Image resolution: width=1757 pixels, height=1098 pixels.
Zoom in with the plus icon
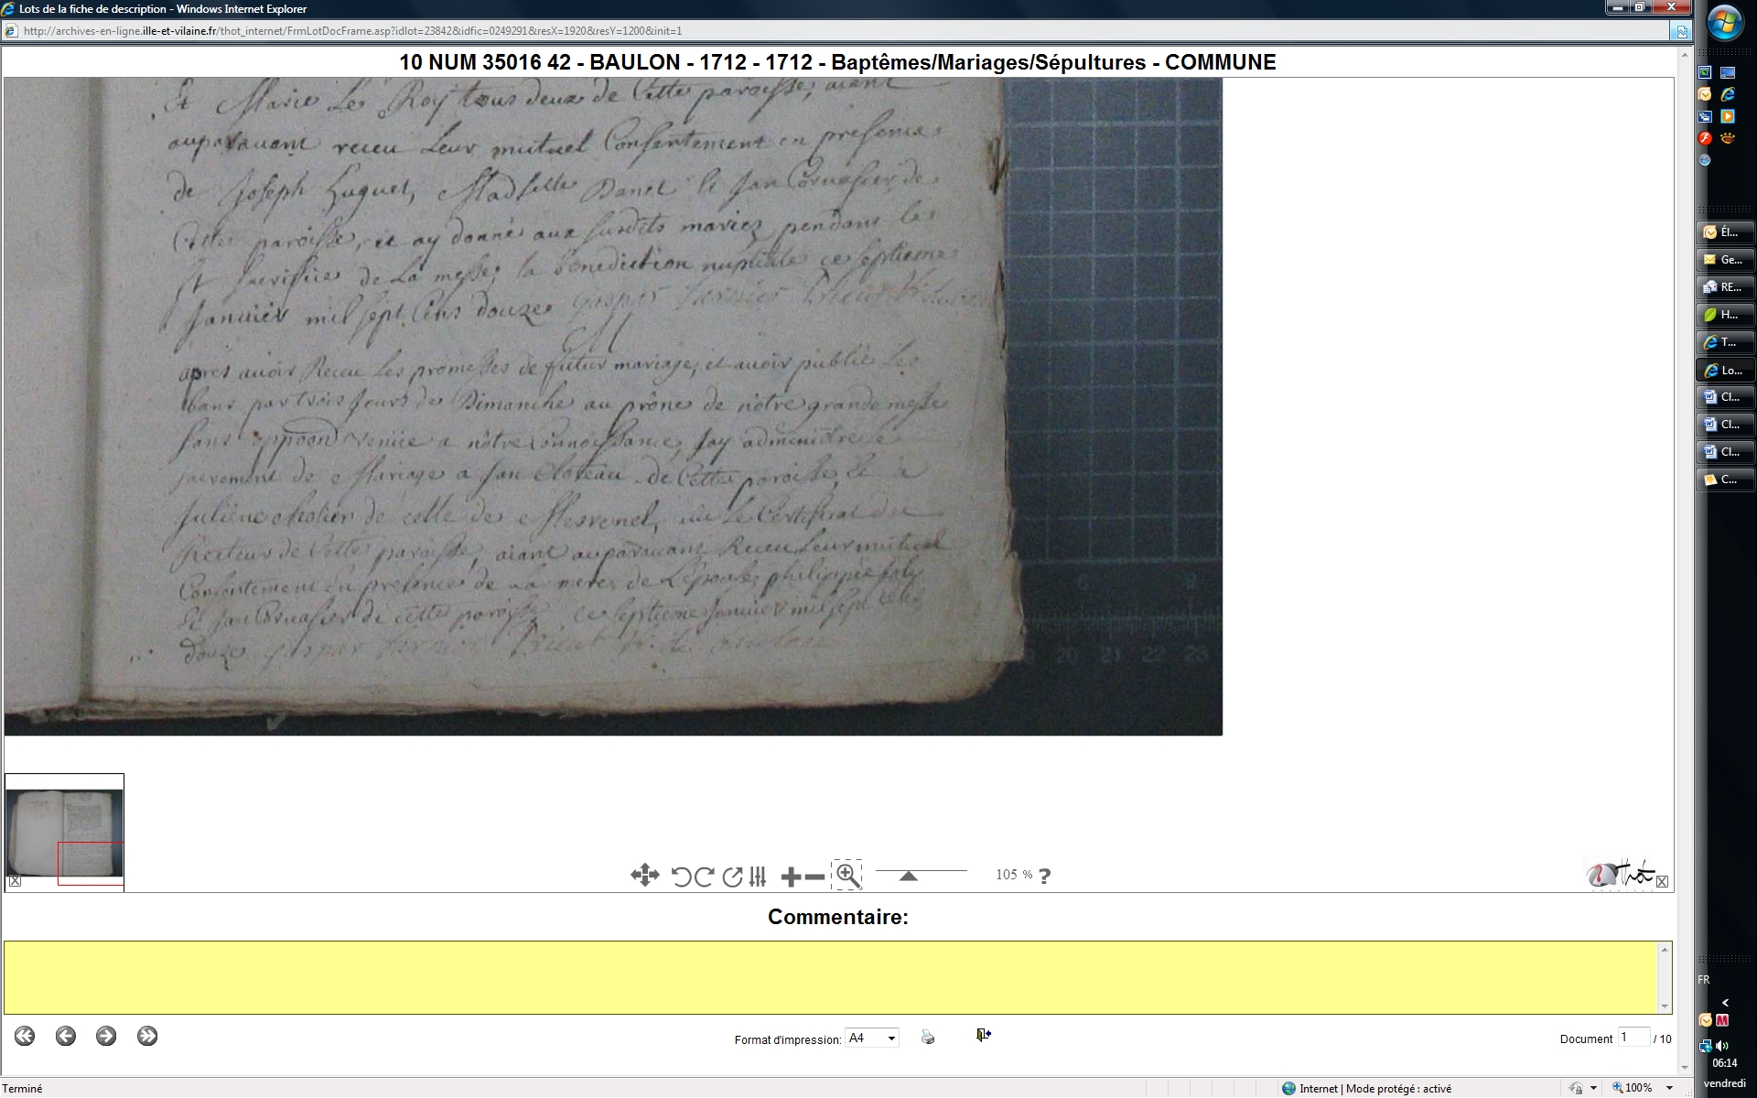pos(791,877)
